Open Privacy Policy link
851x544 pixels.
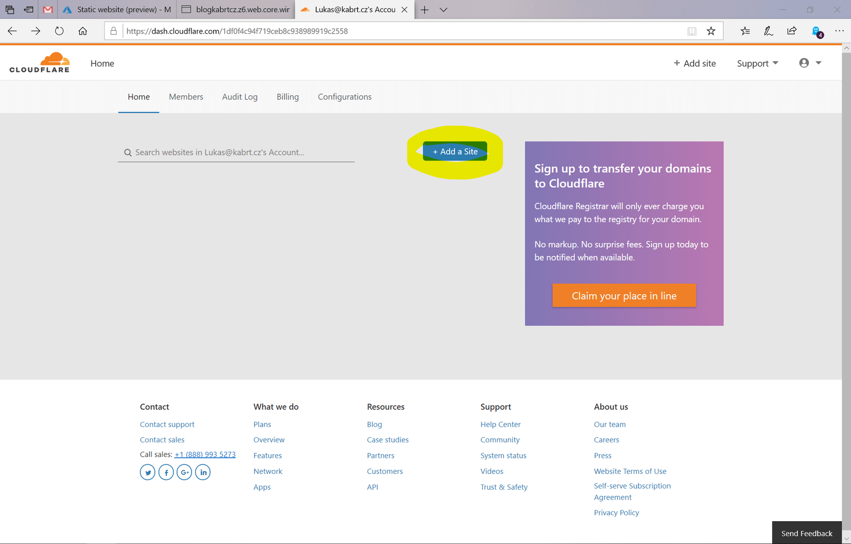[x=616, y=513]
